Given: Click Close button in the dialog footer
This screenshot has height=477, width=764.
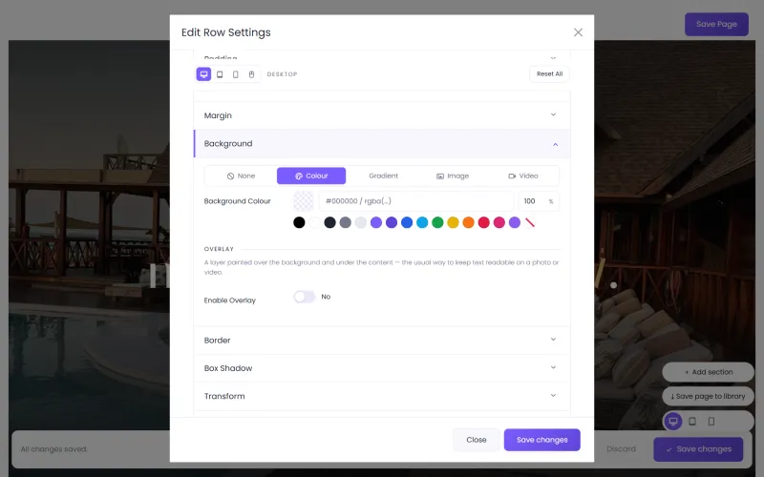Looking at the screenshot, I should (x=476, y=440).
